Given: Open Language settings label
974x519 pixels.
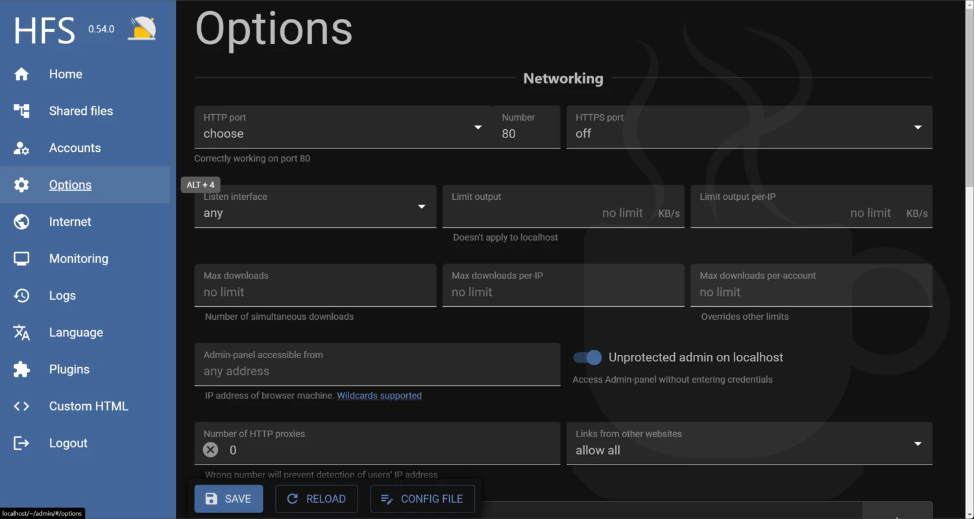Looking at the screenshot, I should click(76, 333).
